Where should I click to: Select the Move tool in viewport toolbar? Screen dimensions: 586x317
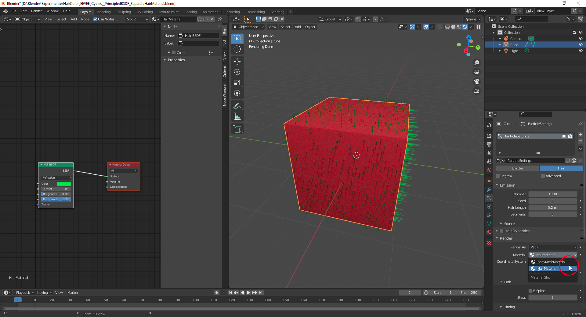[x=237, y=62]
